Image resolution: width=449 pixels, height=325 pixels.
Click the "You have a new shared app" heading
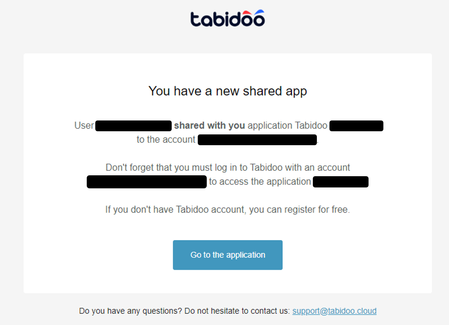[x=227, y=91]
